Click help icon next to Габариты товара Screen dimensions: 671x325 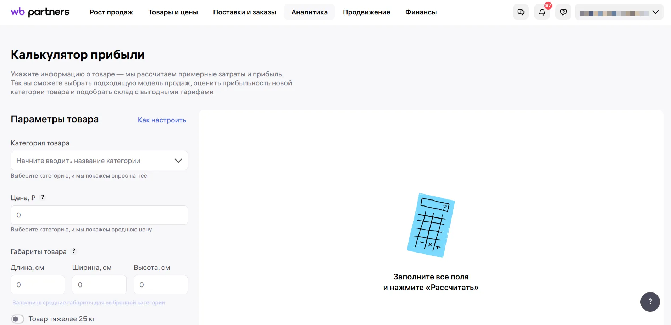tap(74, 251)
